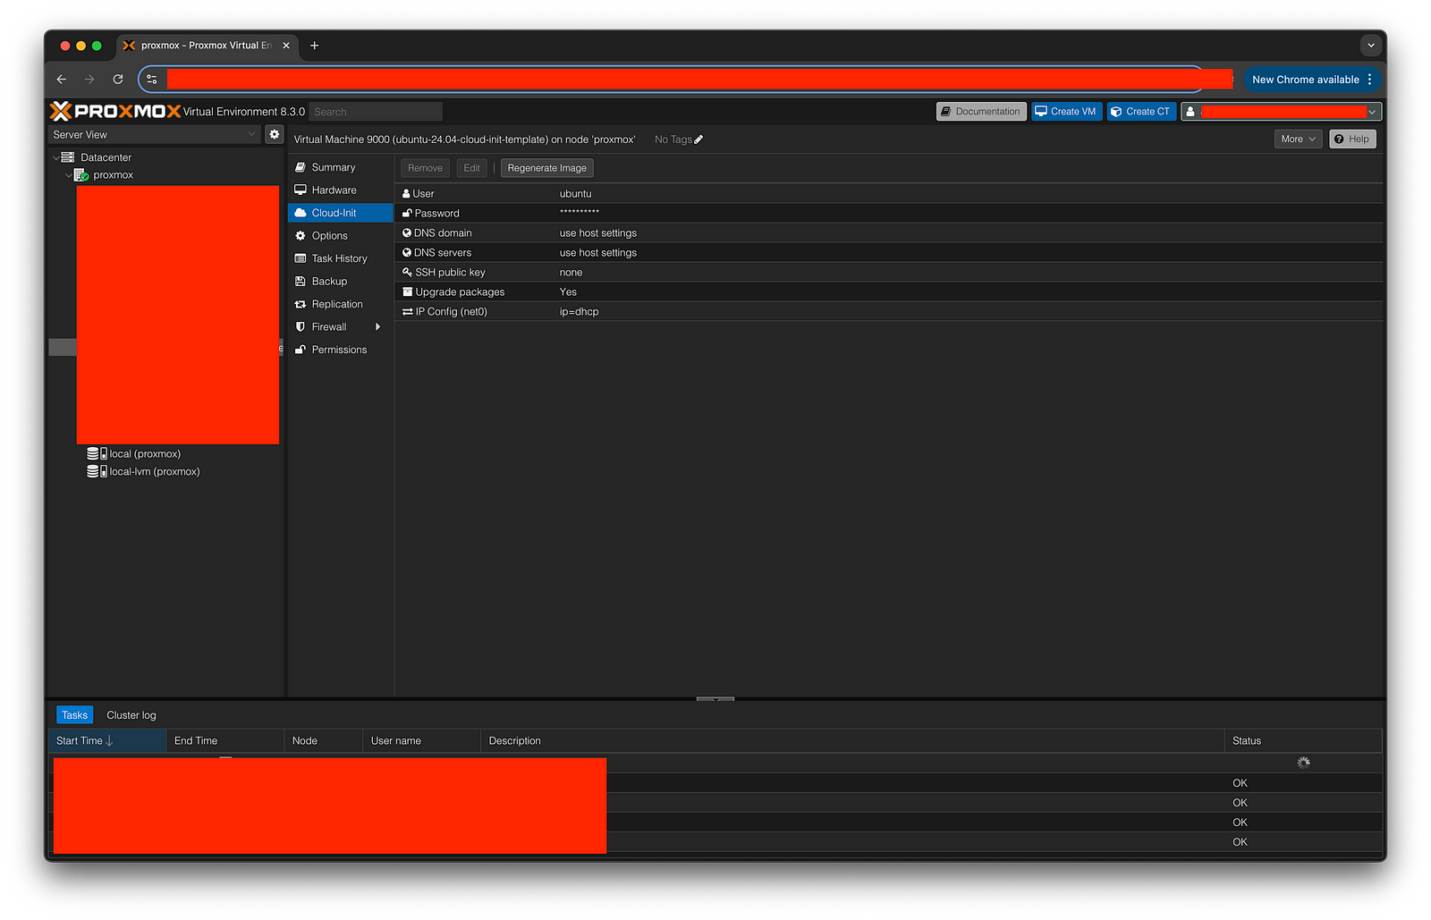
Task: Click the User name column header
Action: pos(422,740)
